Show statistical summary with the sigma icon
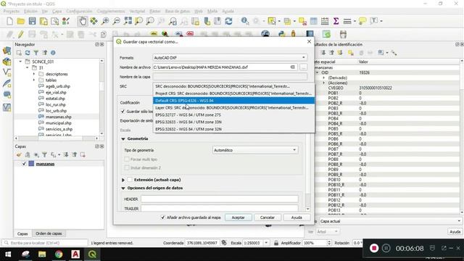This screenshot has height=261, width=464. click(336, 21)
